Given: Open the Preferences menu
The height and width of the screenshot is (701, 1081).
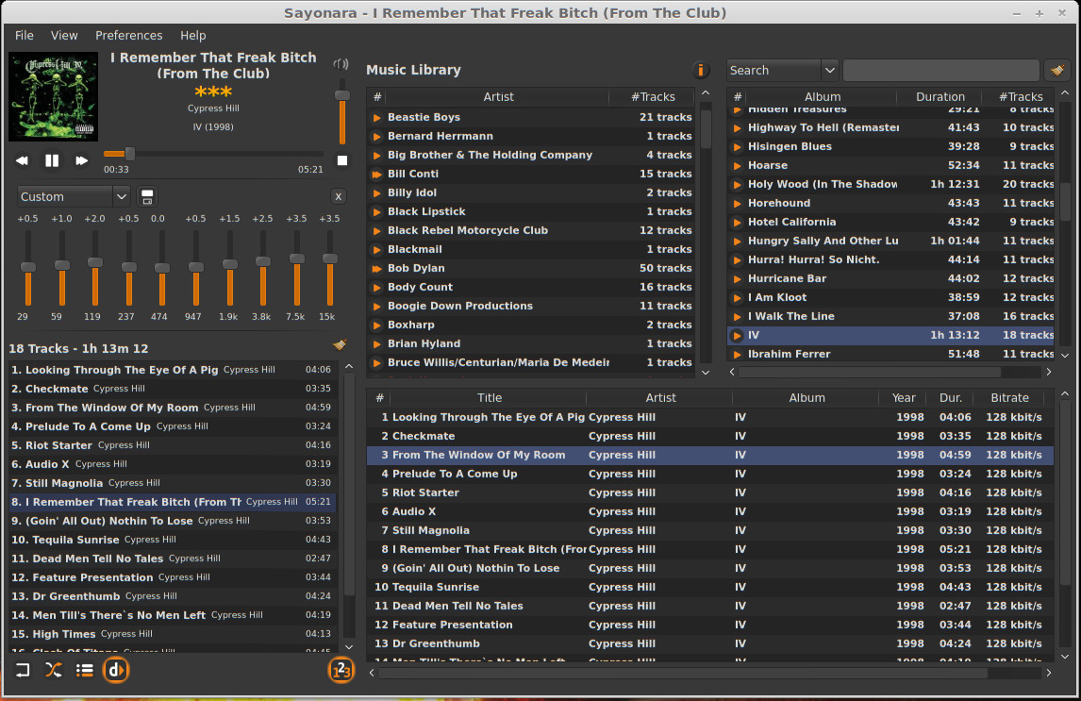Looking at the screenshot, I should pyautogui.click(x=129, y=35).
